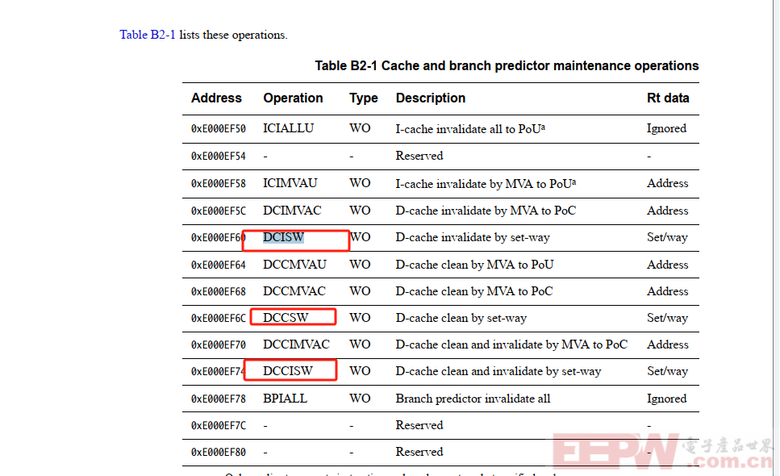Click the right-edge vertical scrollbar
Screen dimensions: 780x476
[777, 238]
